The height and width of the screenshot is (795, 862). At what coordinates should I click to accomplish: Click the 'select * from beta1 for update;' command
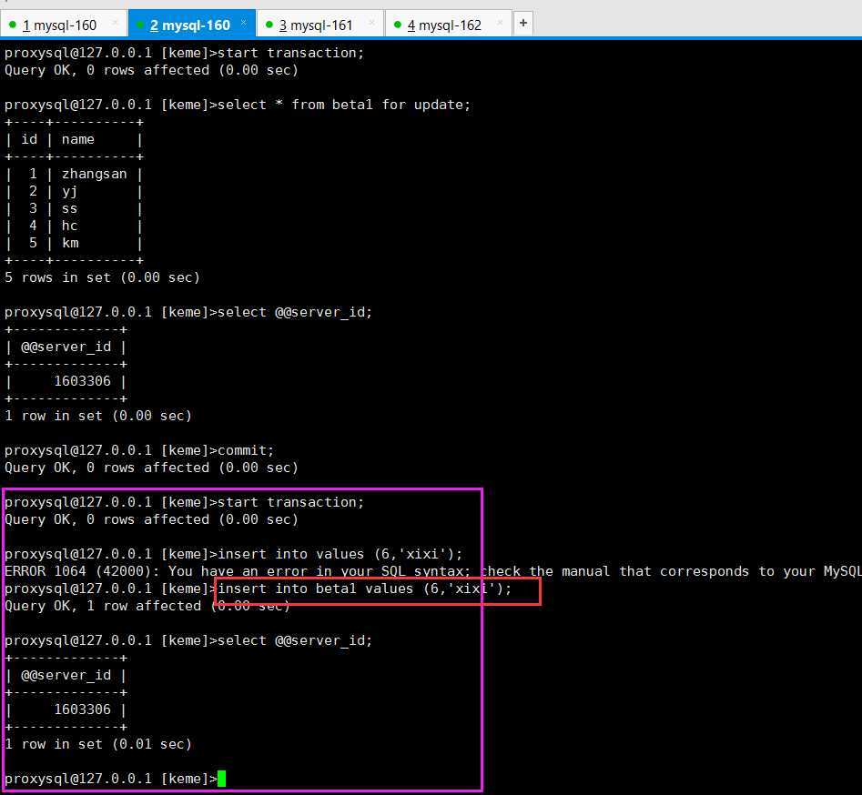click(x=344, y=105)
